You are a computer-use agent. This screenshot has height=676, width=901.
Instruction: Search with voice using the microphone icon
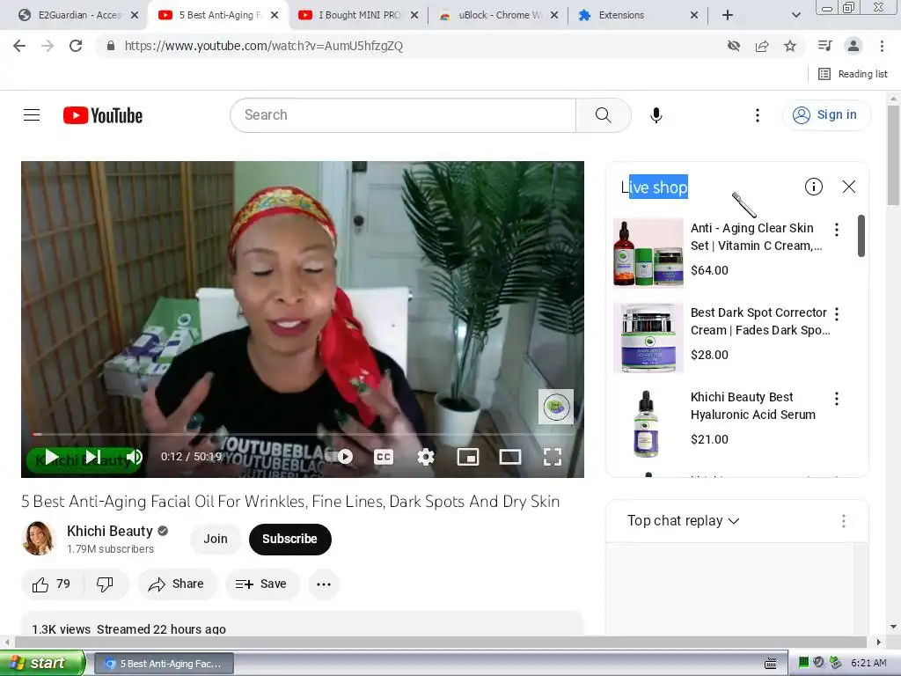click(x=656, y=115)
